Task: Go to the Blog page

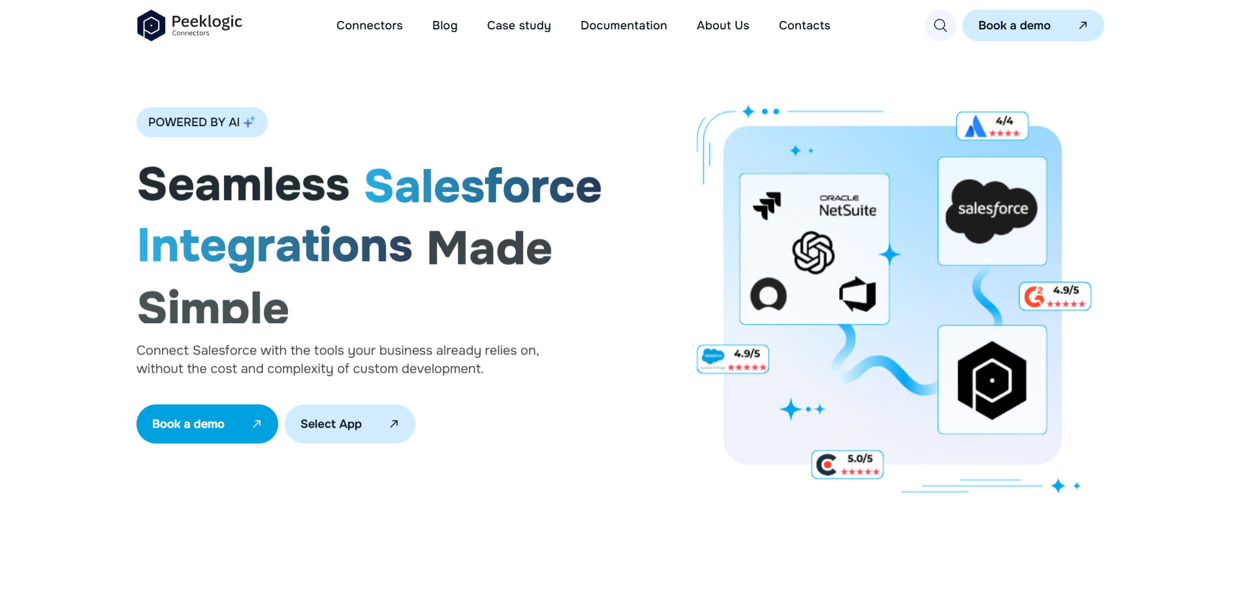Action: (445, 25)
